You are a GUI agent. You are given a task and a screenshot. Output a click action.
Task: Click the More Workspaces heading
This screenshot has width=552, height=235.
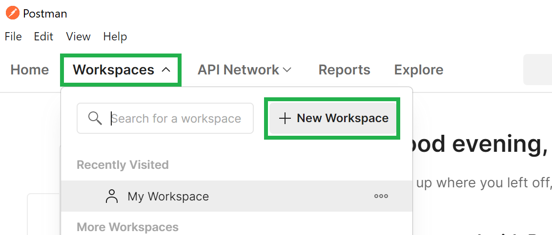[127, 227]
